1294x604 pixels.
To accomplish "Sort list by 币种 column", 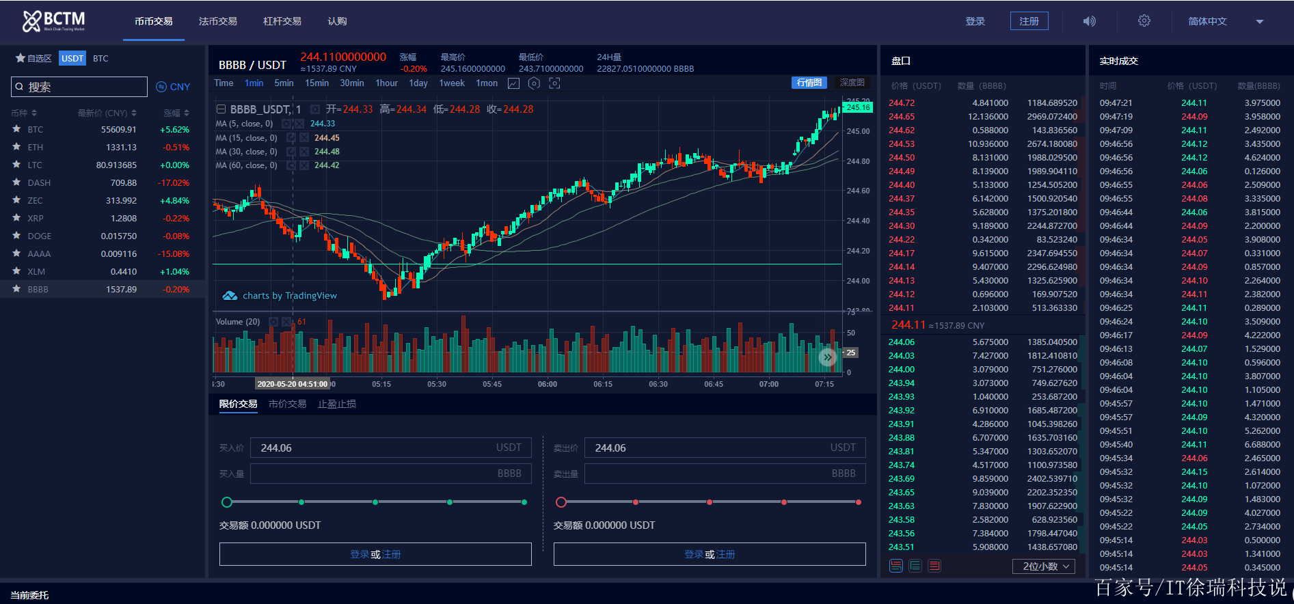I will pyautogui.click(x=24, y=113).
